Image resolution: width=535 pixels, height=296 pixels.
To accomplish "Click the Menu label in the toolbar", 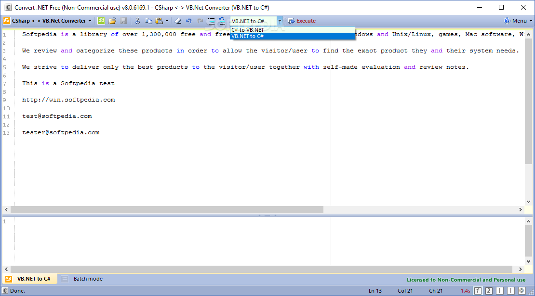I will (x=519, y=21).
